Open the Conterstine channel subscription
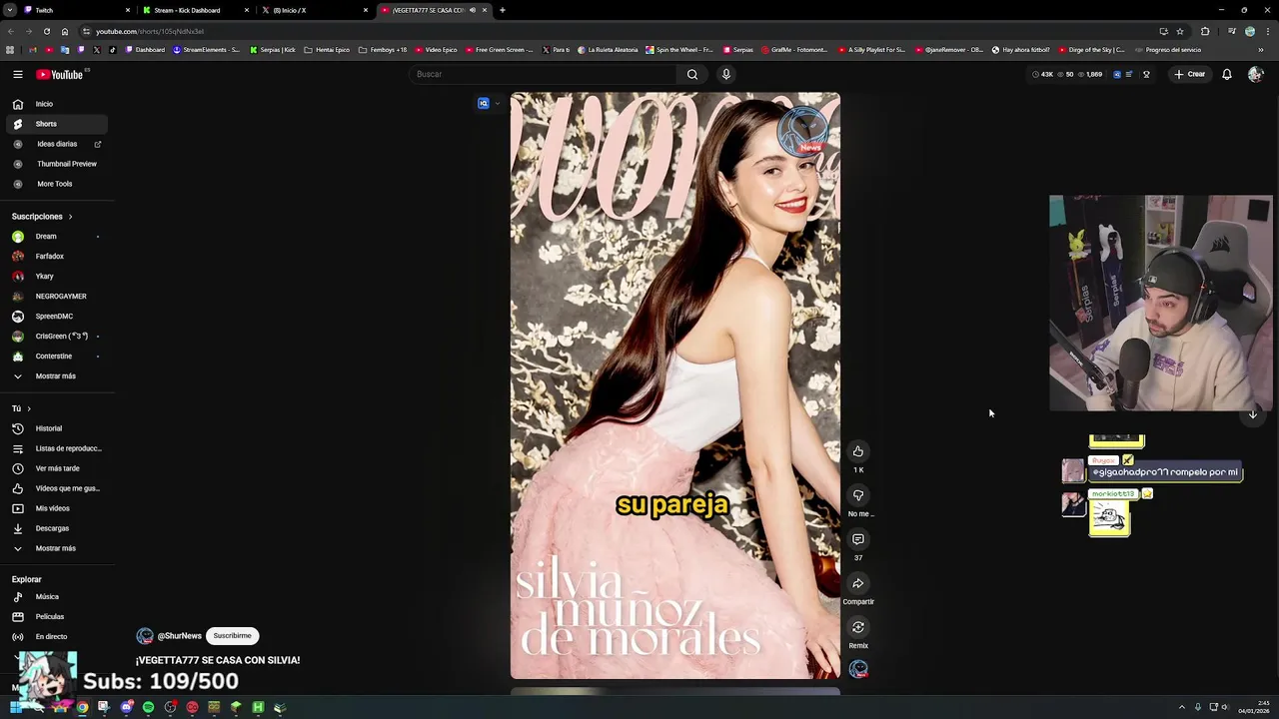Viewport: 1279px width, 719px height. [58, 357]
